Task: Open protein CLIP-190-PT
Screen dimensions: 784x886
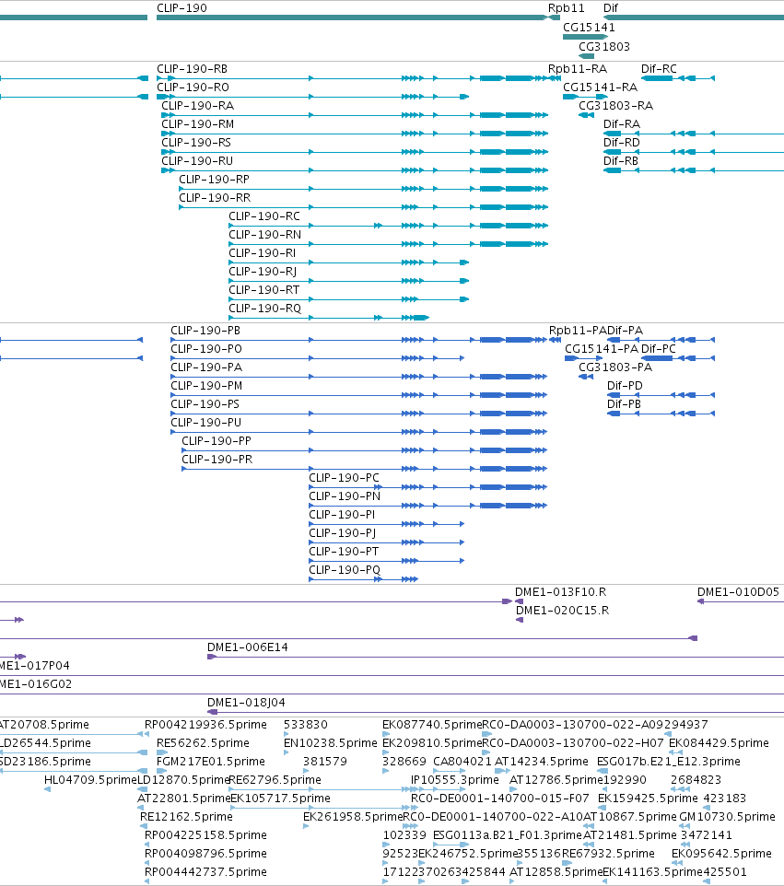Action: [x=344, y=552]
